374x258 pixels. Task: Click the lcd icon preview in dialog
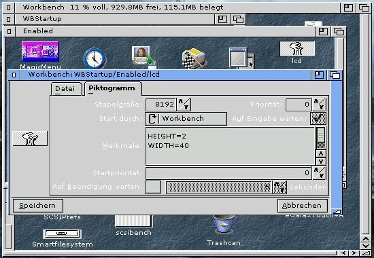point(30,139)
